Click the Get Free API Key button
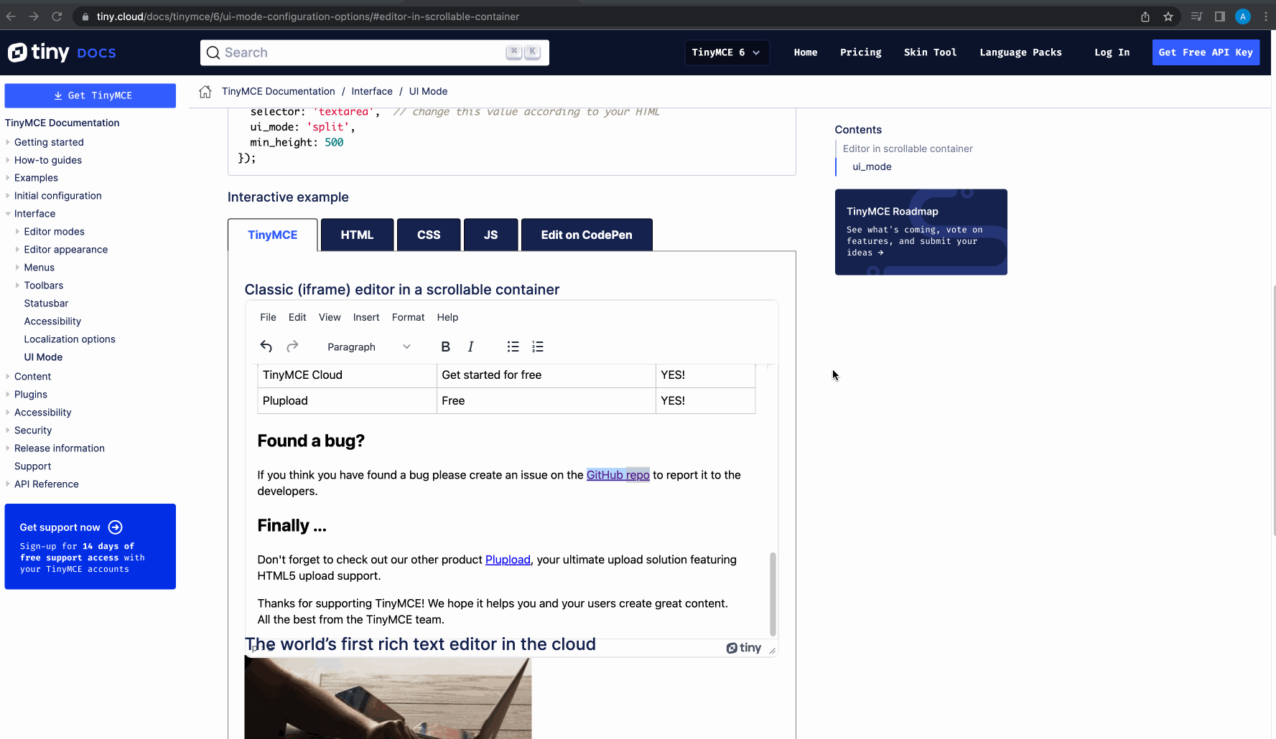 pos(1206,52)
